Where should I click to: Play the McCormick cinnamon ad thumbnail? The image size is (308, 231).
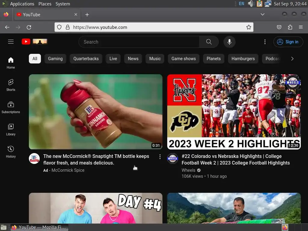point(96,112)
